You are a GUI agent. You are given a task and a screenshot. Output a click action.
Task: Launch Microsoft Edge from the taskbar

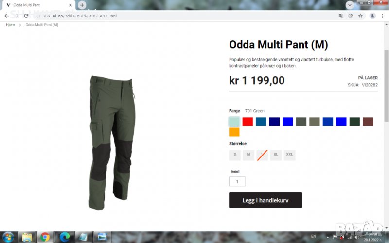[x=65, y=237]
